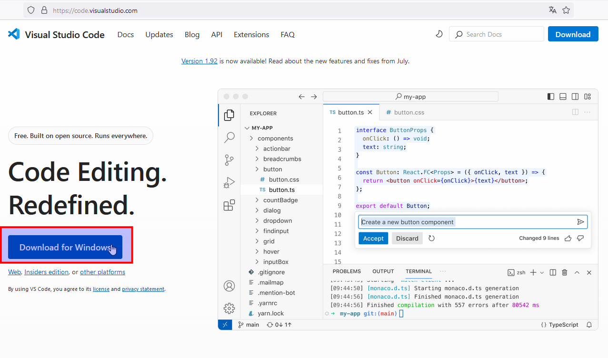Click the Download button in the header
Image resolution: width=608 pixels, height=358 pixels.
573,34
